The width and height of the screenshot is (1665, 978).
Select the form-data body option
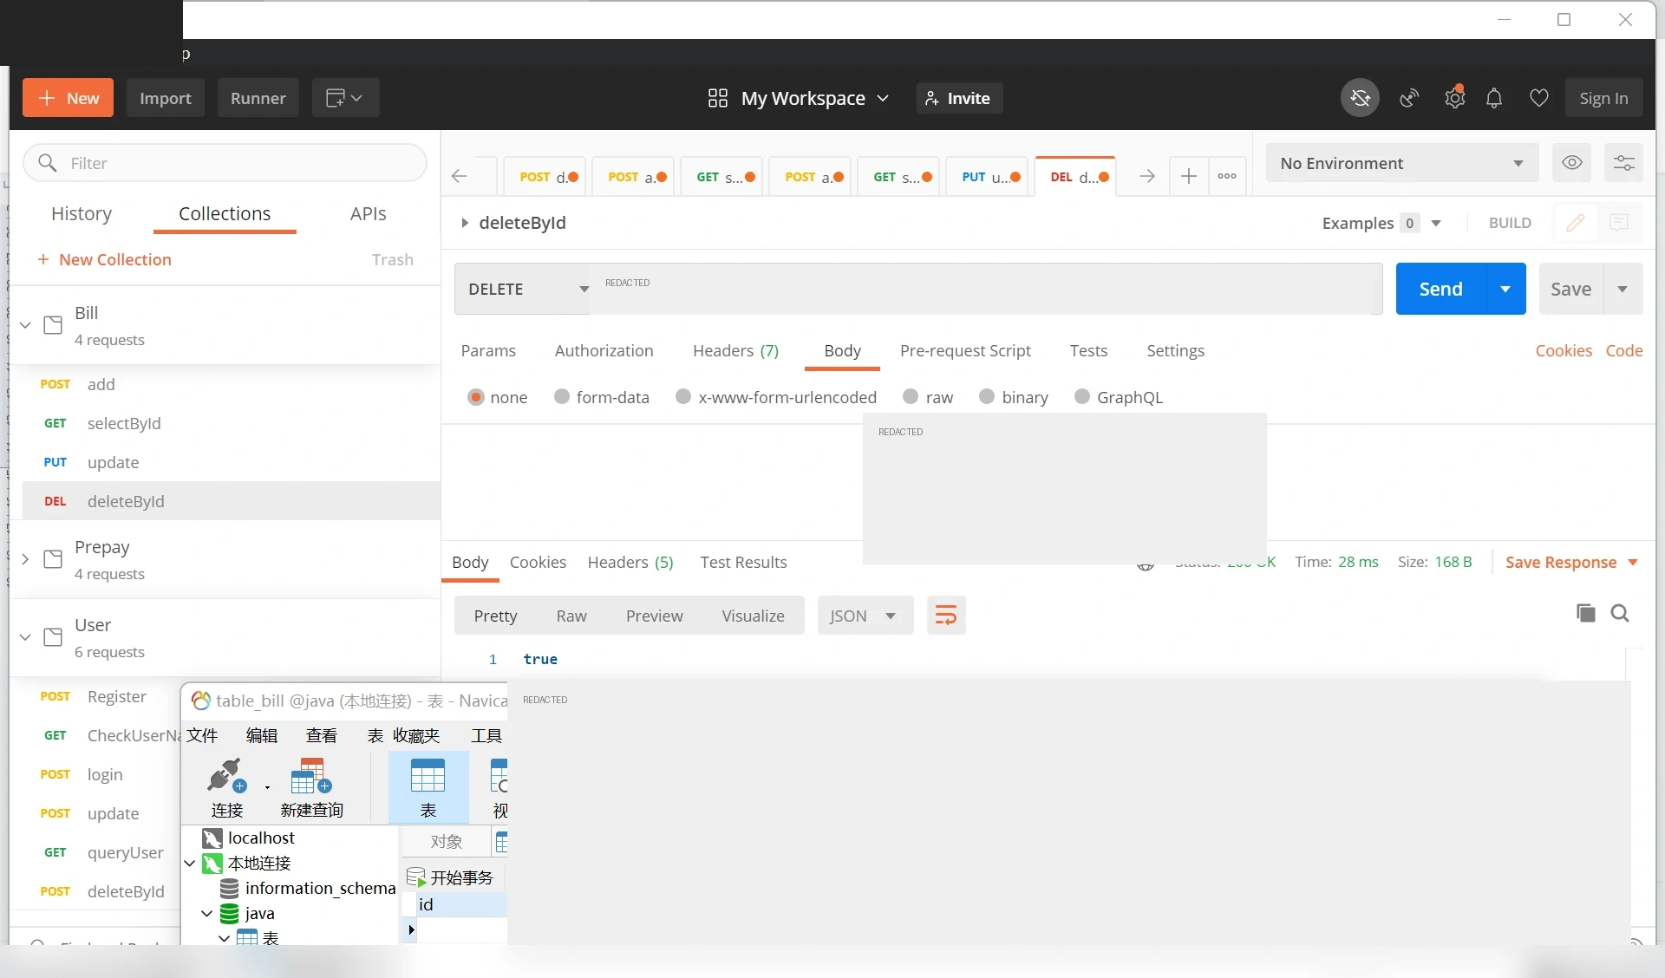pyautogui.click(x=562, y=397)
